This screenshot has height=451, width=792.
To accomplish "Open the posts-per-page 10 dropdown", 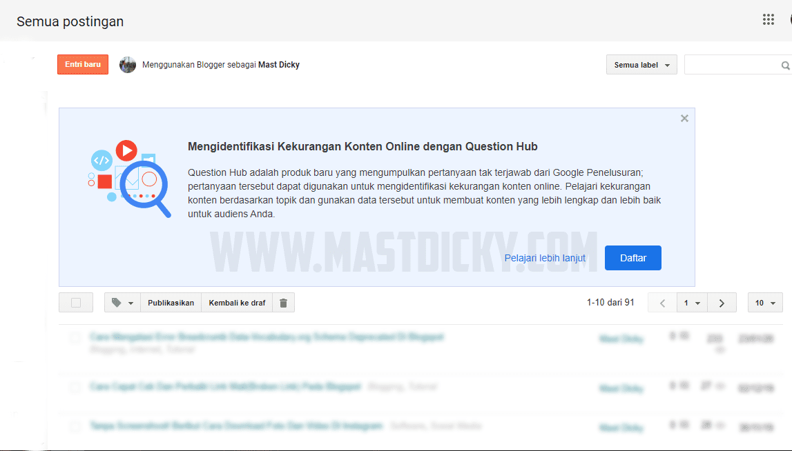I will 765,303.
